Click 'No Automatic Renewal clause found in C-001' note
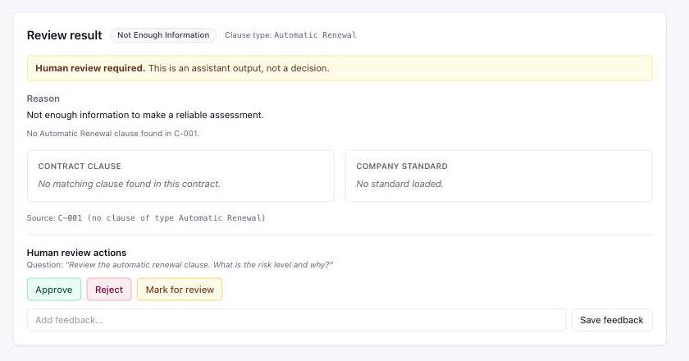 coord(113,133)
